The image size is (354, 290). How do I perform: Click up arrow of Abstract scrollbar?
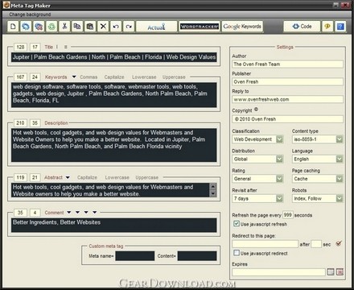[x=213, y=187]
